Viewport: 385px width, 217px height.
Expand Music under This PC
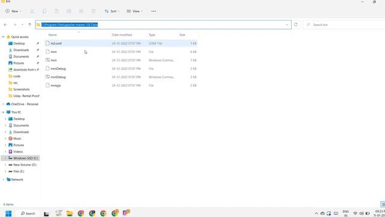pos(5,139)
